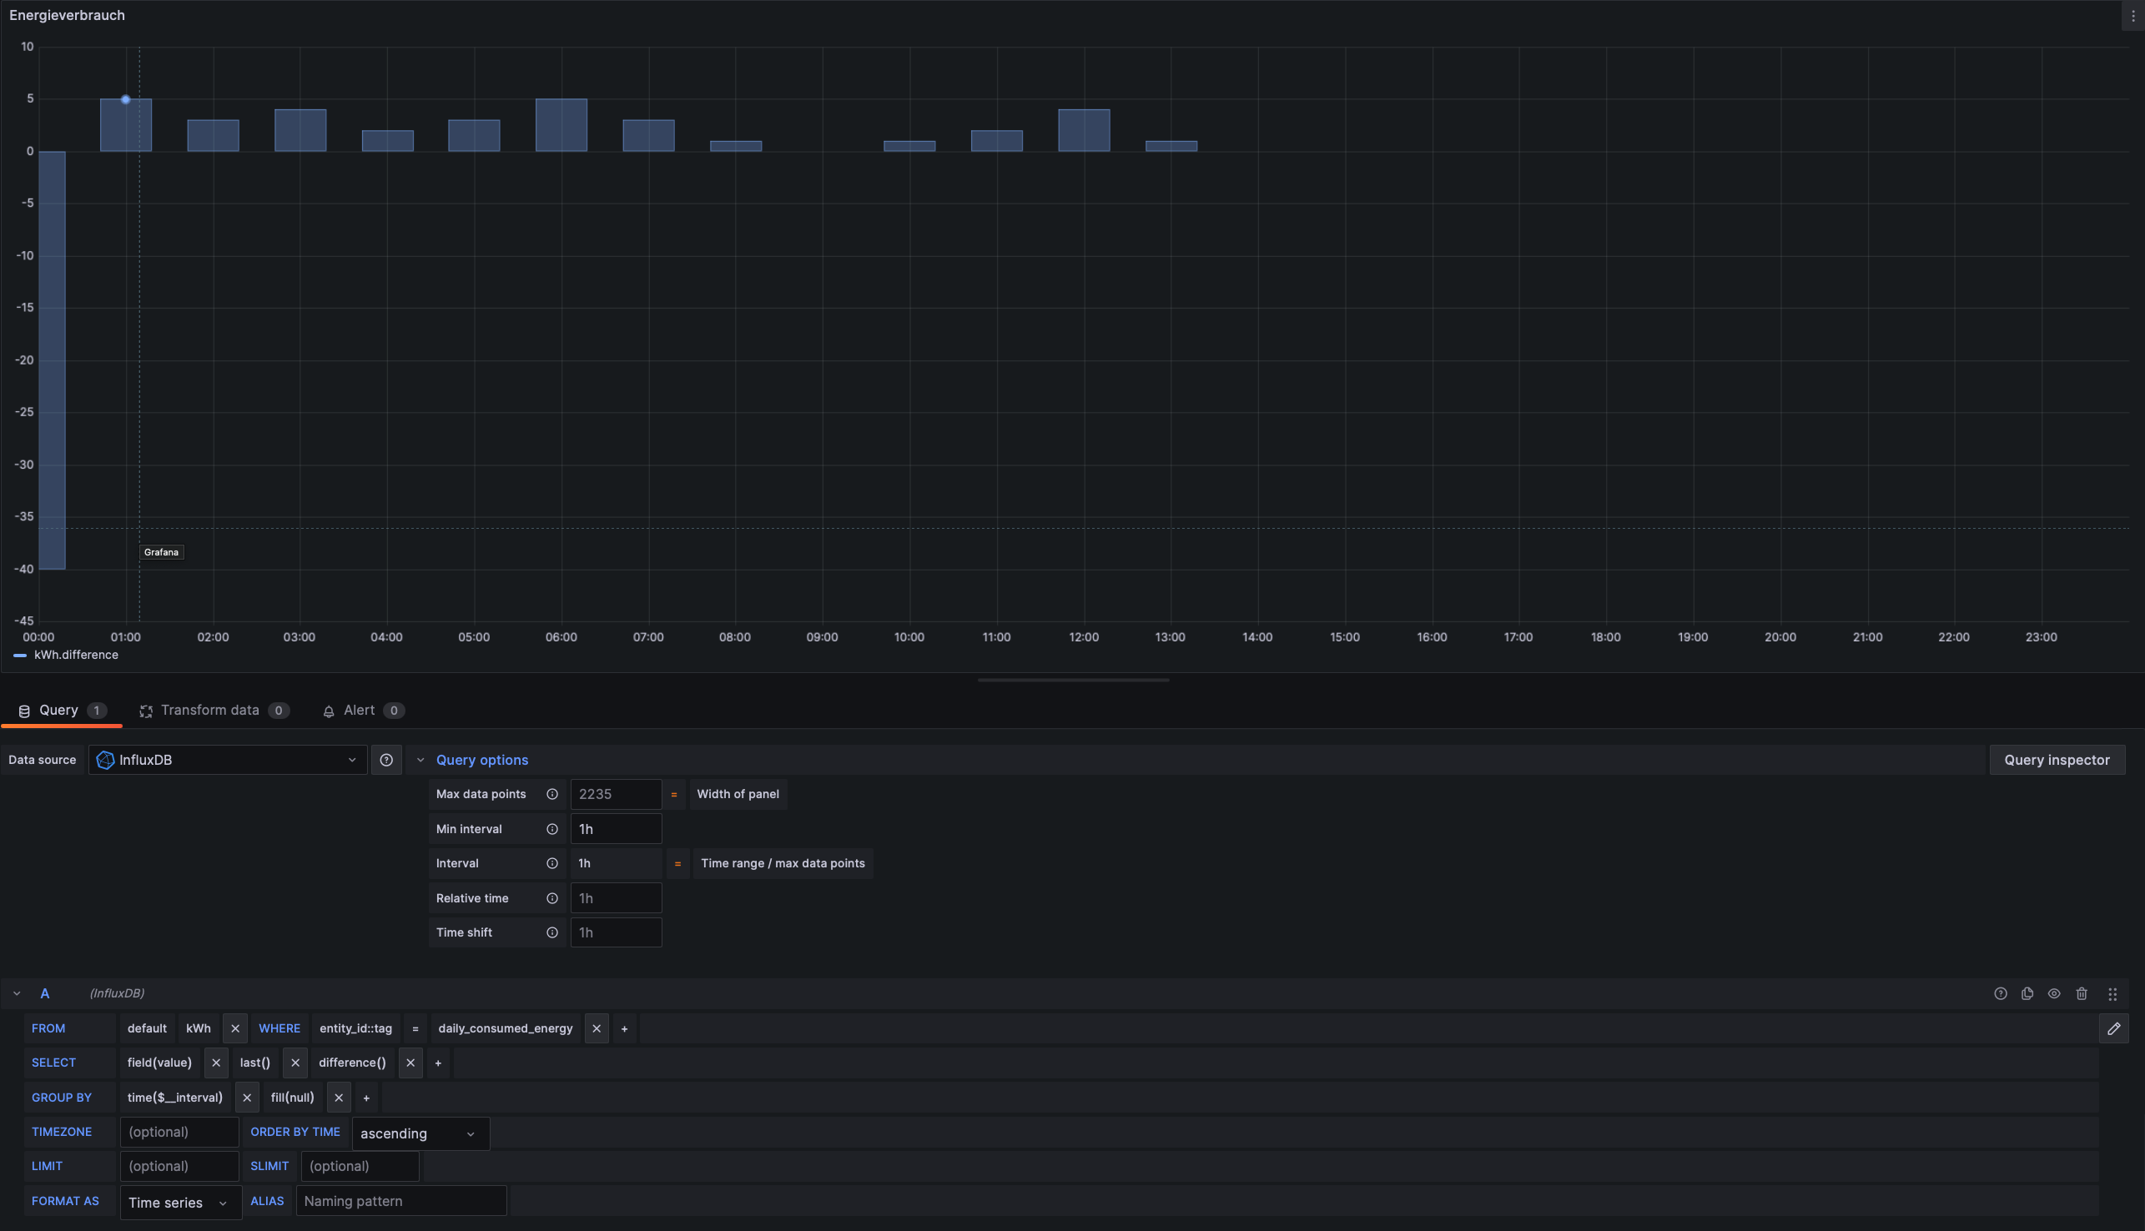Image resolution: width=2145 pixels, height=1231 pixels.
Task: Add a WHERE condition with the plus button
Action: click(x=624, y=1029)
